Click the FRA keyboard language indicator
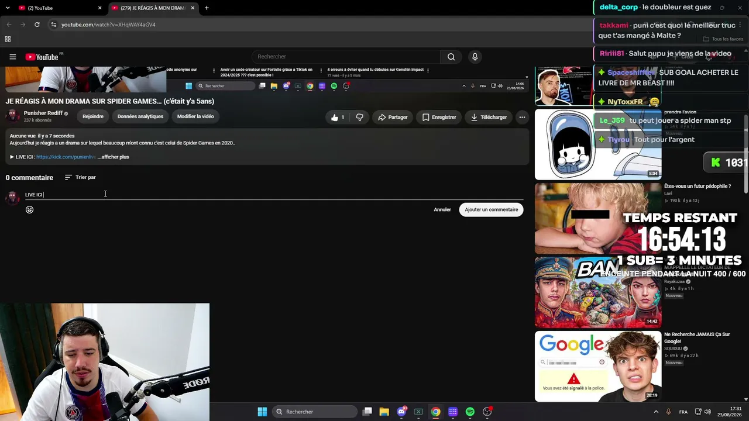 coord(683,412)
